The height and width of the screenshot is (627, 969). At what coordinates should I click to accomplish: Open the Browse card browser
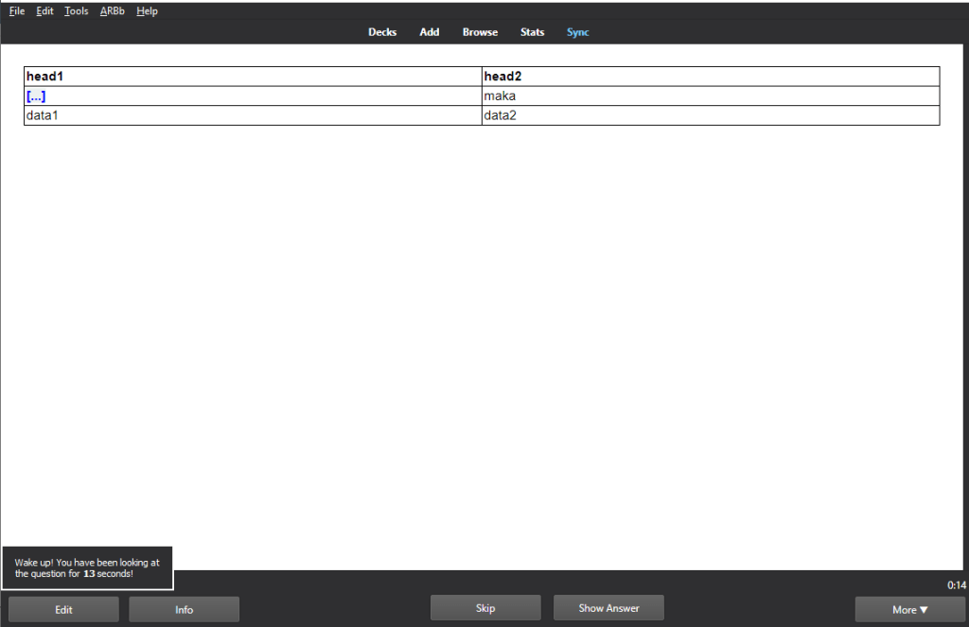[480, 32]
